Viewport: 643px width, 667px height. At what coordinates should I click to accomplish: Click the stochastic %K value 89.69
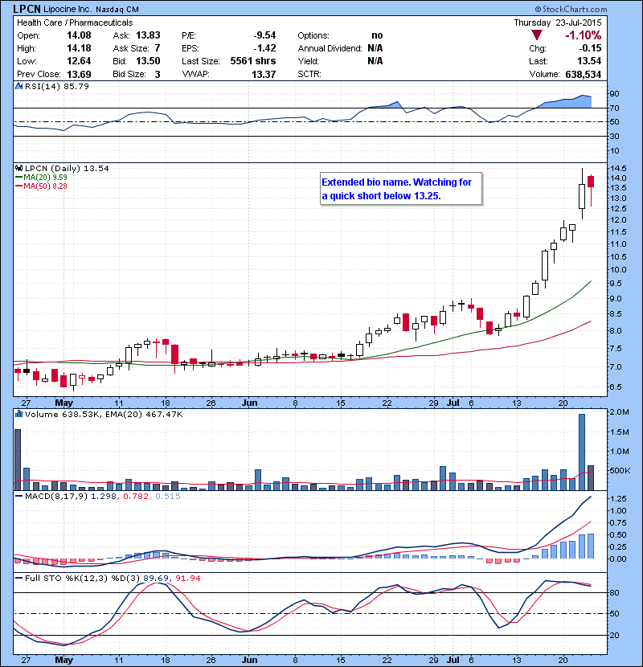click(x=156, y=578)
